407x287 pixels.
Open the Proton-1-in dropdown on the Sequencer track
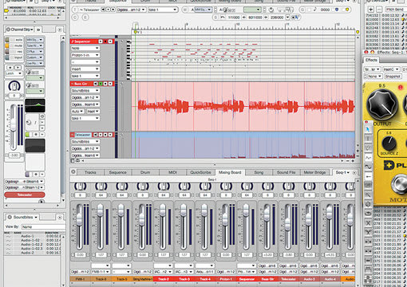coord(85,55)
